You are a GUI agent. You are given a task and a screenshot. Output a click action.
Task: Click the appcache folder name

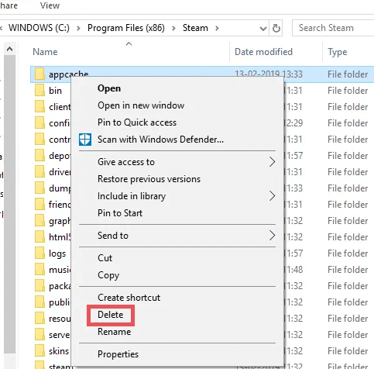[69, 74]
